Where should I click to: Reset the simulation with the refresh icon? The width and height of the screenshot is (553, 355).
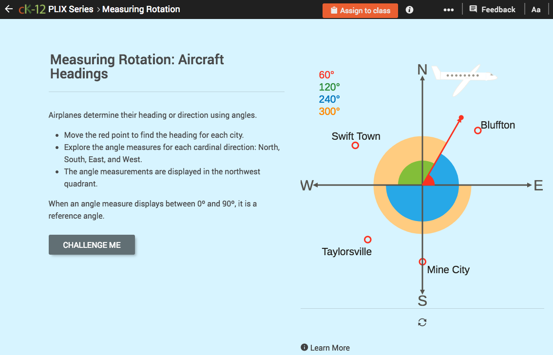coord(422,322)
